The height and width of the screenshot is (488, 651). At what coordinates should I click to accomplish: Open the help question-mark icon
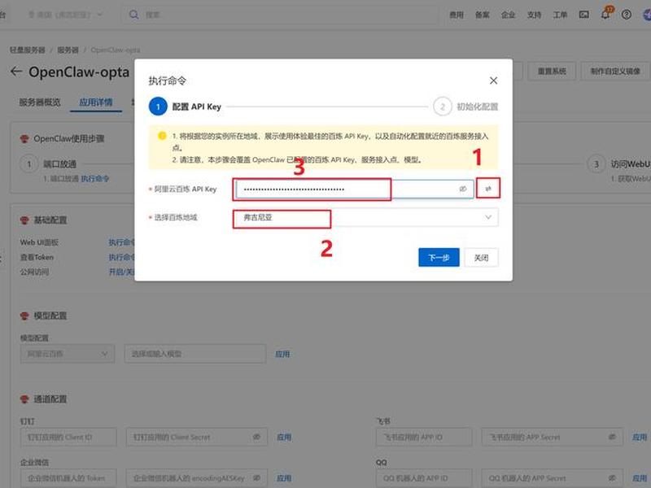626,15
